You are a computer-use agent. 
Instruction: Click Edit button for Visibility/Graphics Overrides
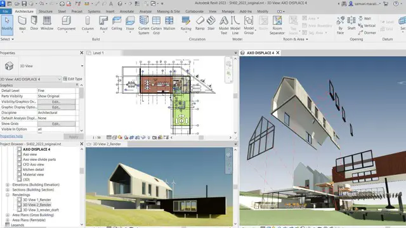56,101
